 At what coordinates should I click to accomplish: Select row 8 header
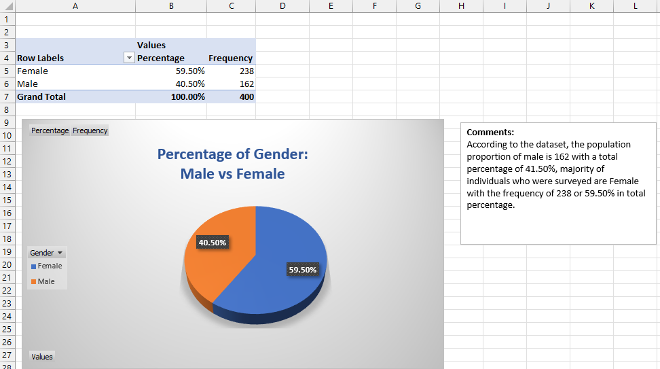pyautogui.click(x=7, y=110)
